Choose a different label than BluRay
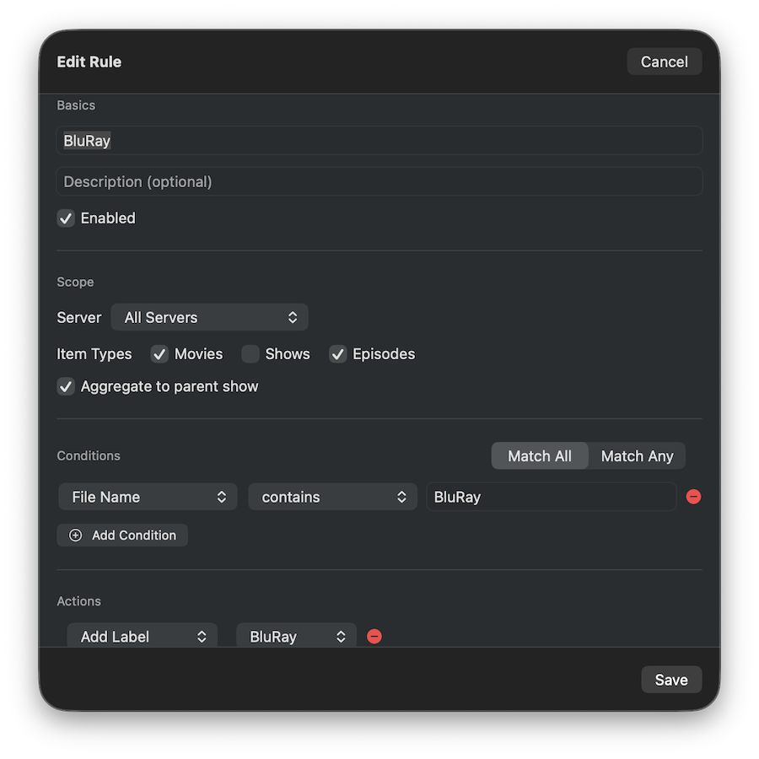Viewport: 759px width, 759px height. 296,636
